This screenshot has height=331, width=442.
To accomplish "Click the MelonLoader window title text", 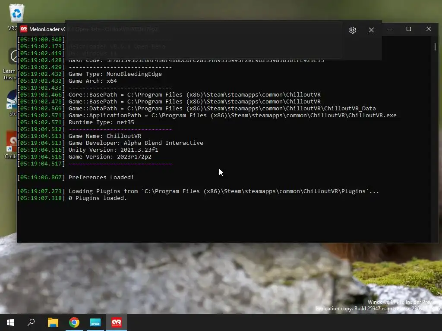I will (x=47, y=29).
